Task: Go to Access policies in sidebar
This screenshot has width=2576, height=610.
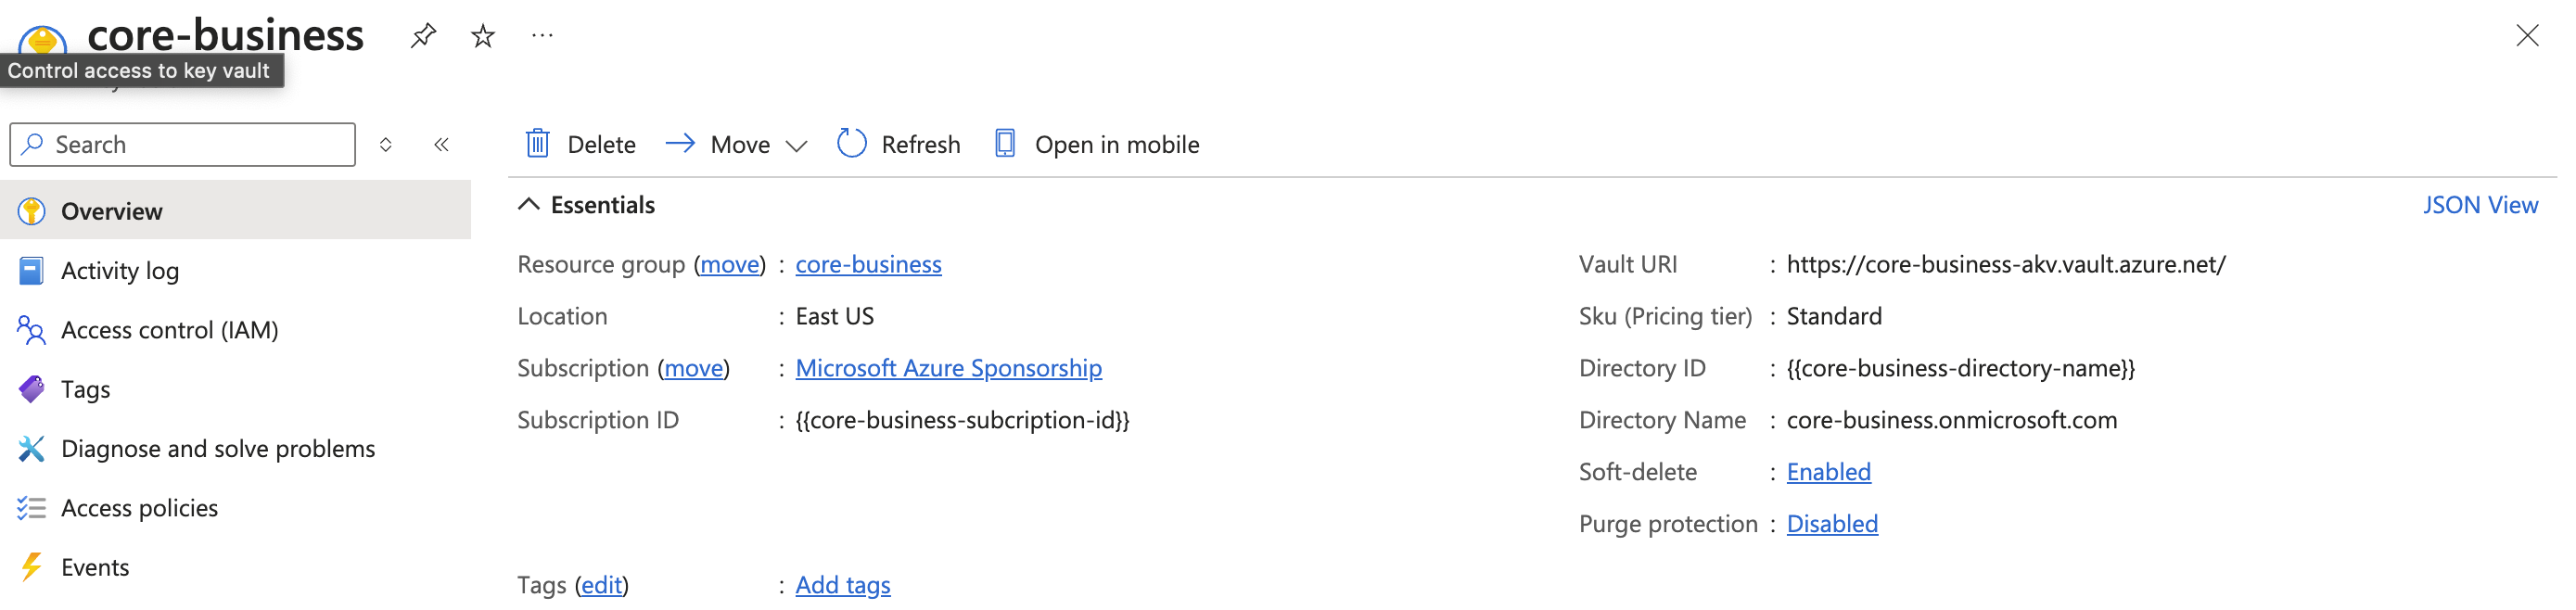Action: pyautogui.click(x=139, y=508)
